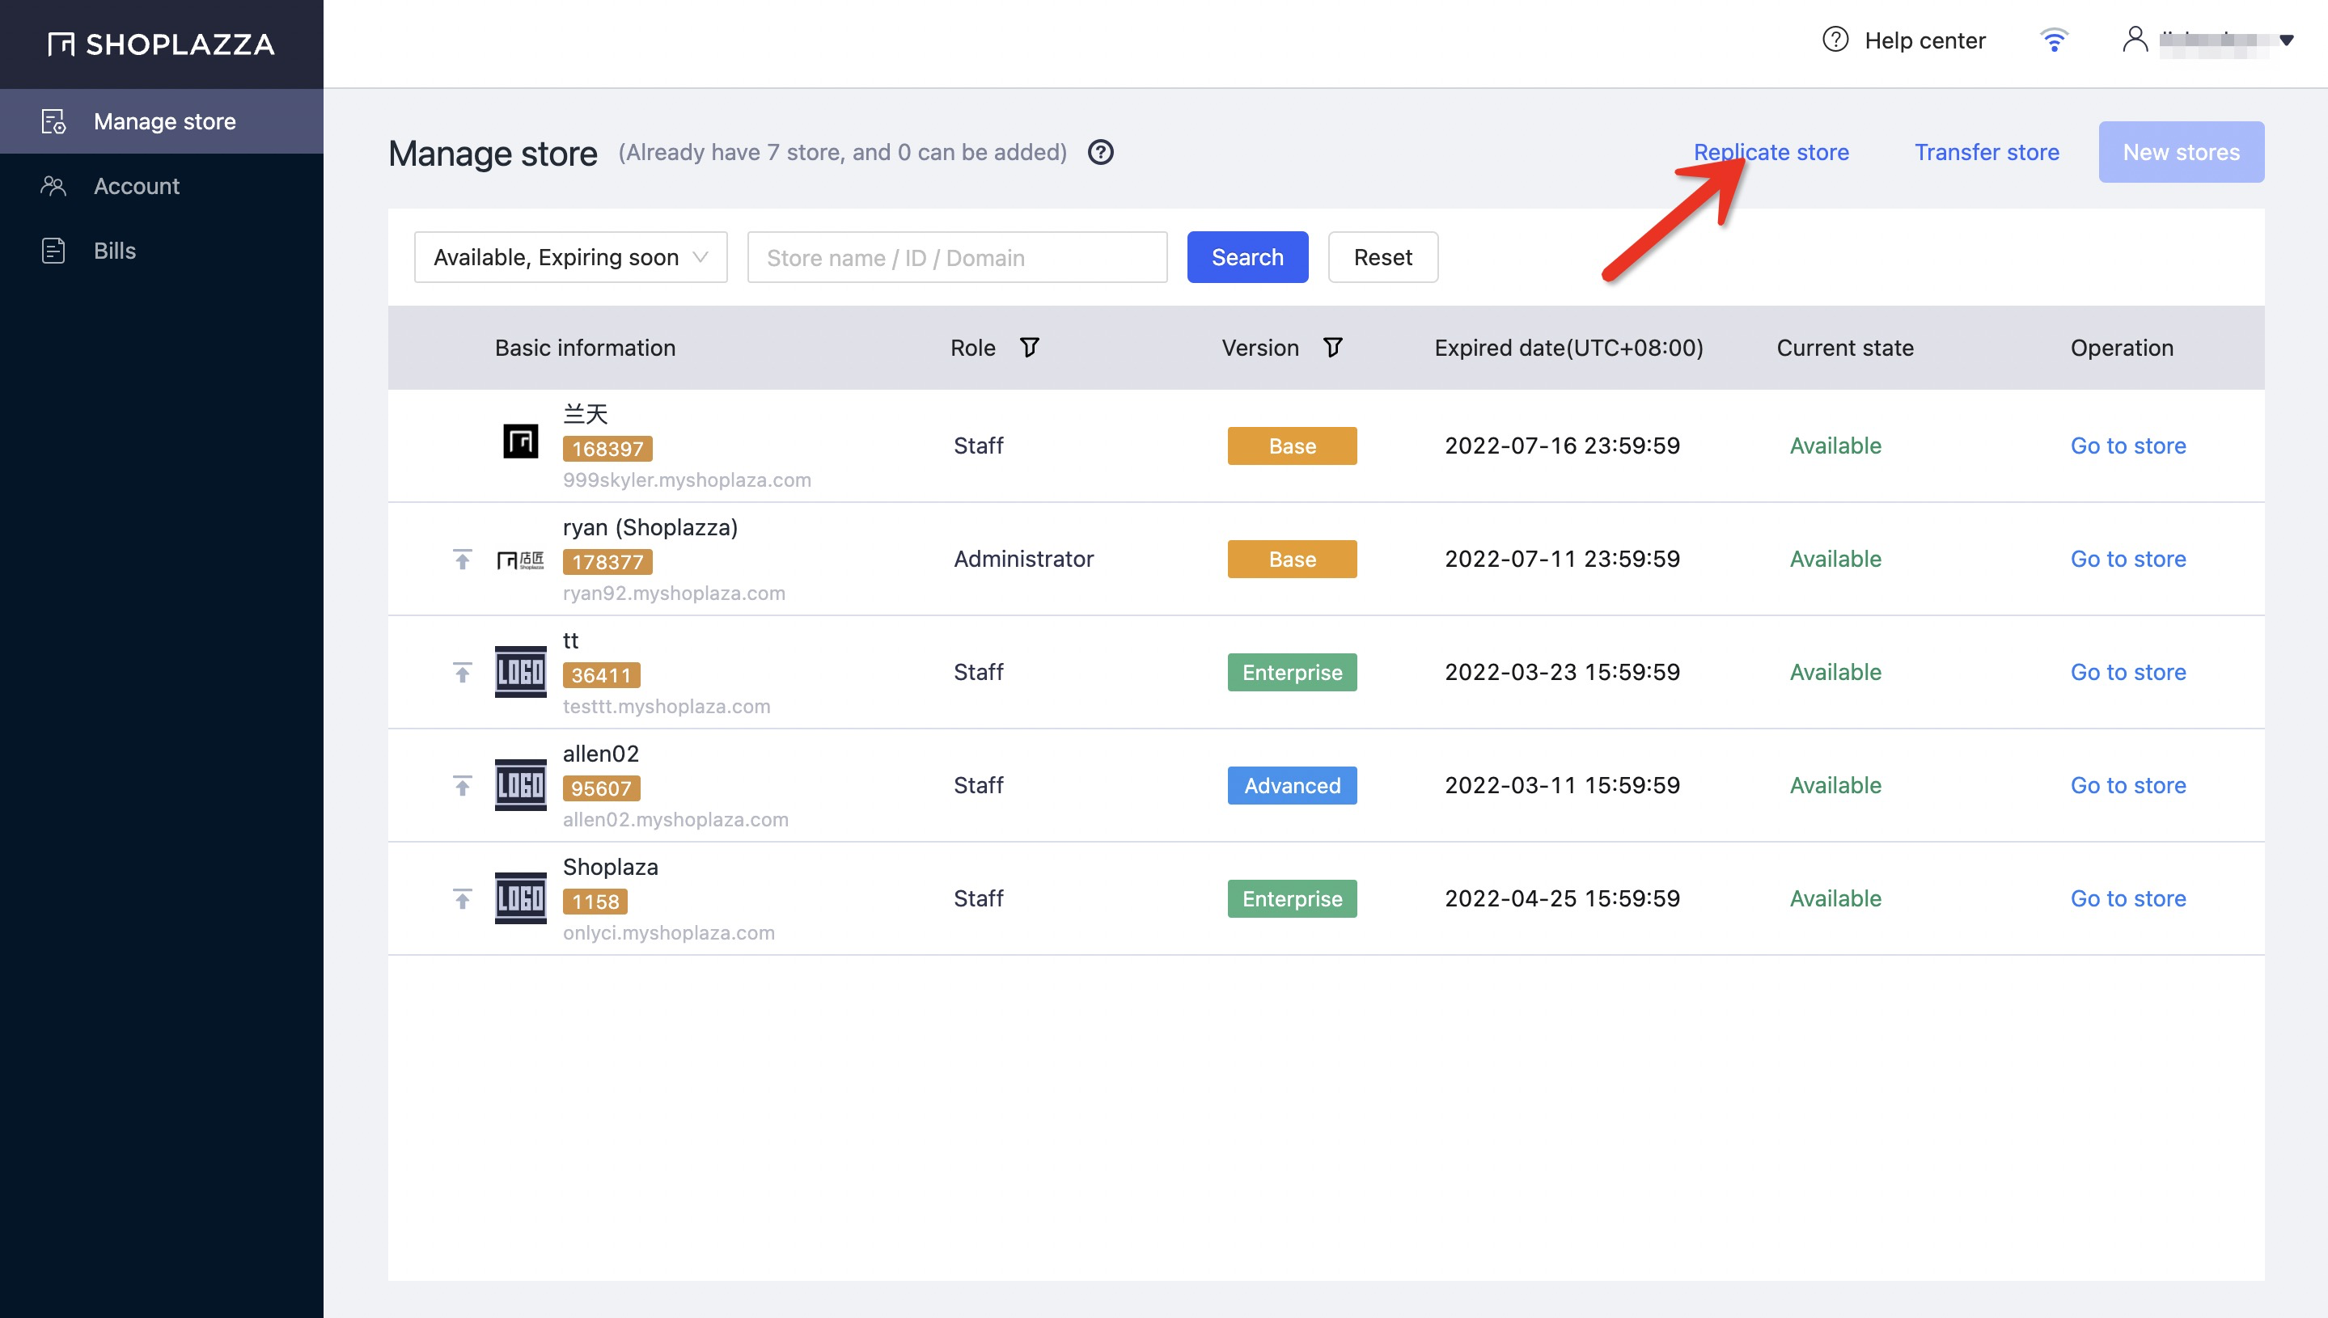2328x1318 pixels.
Task: Click Transfer store link
Action: (1987, 153)
